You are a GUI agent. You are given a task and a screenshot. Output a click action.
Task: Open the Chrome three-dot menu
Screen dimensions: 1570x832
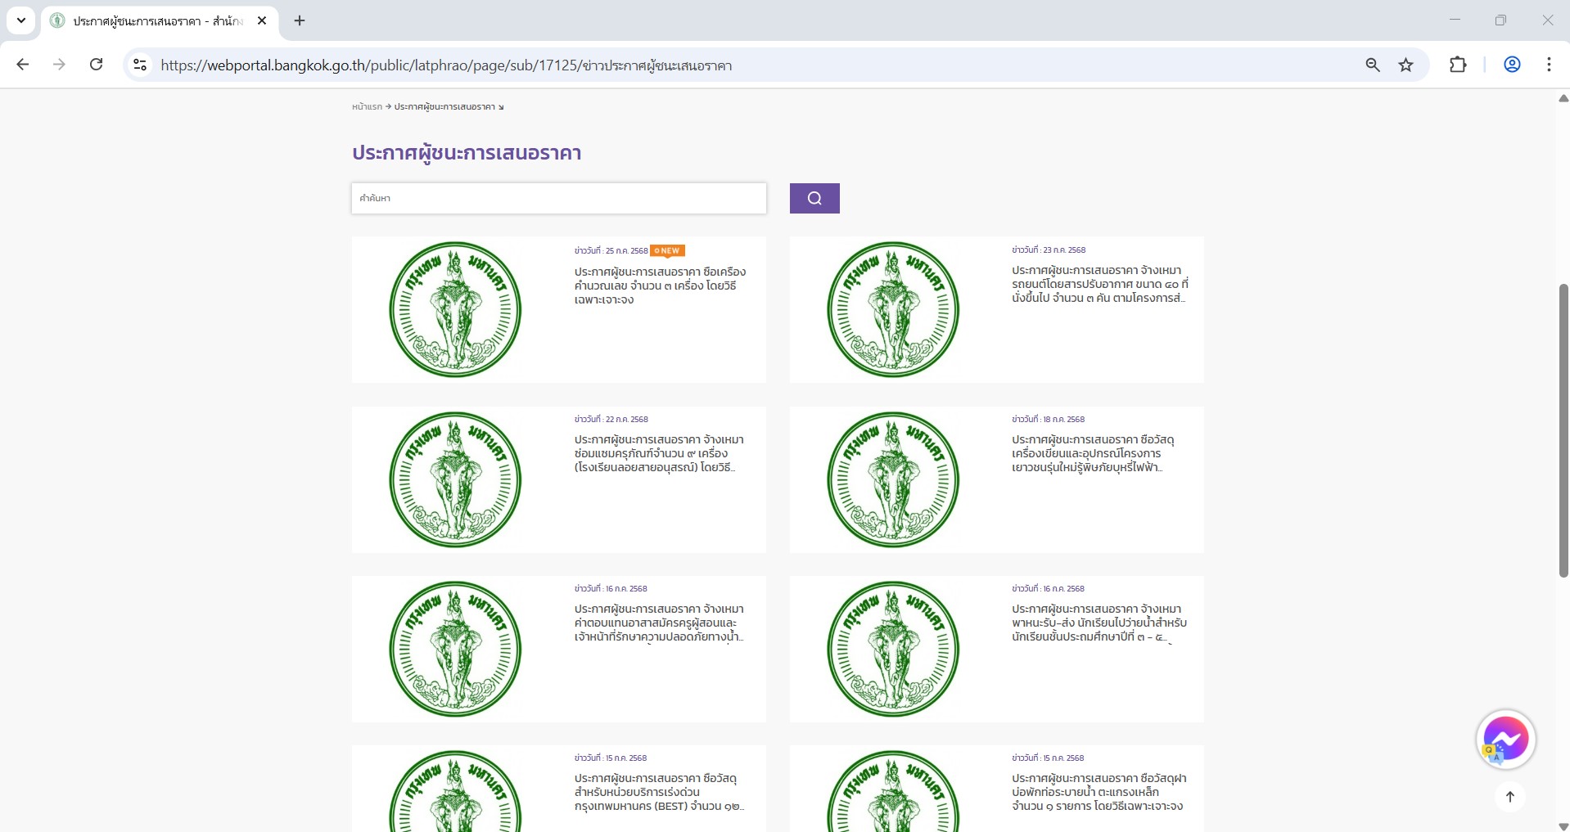coord(1549,65)
